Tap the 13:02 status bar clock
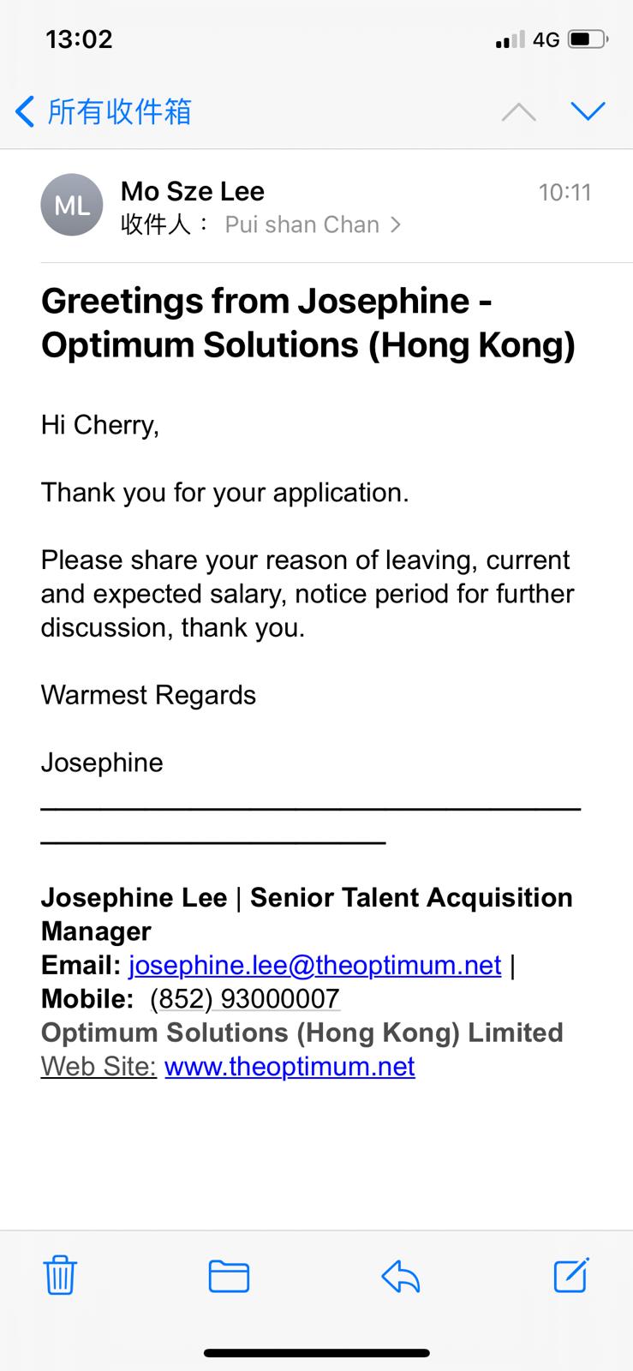Screen dimensions: 633x1371 (79, 39)
